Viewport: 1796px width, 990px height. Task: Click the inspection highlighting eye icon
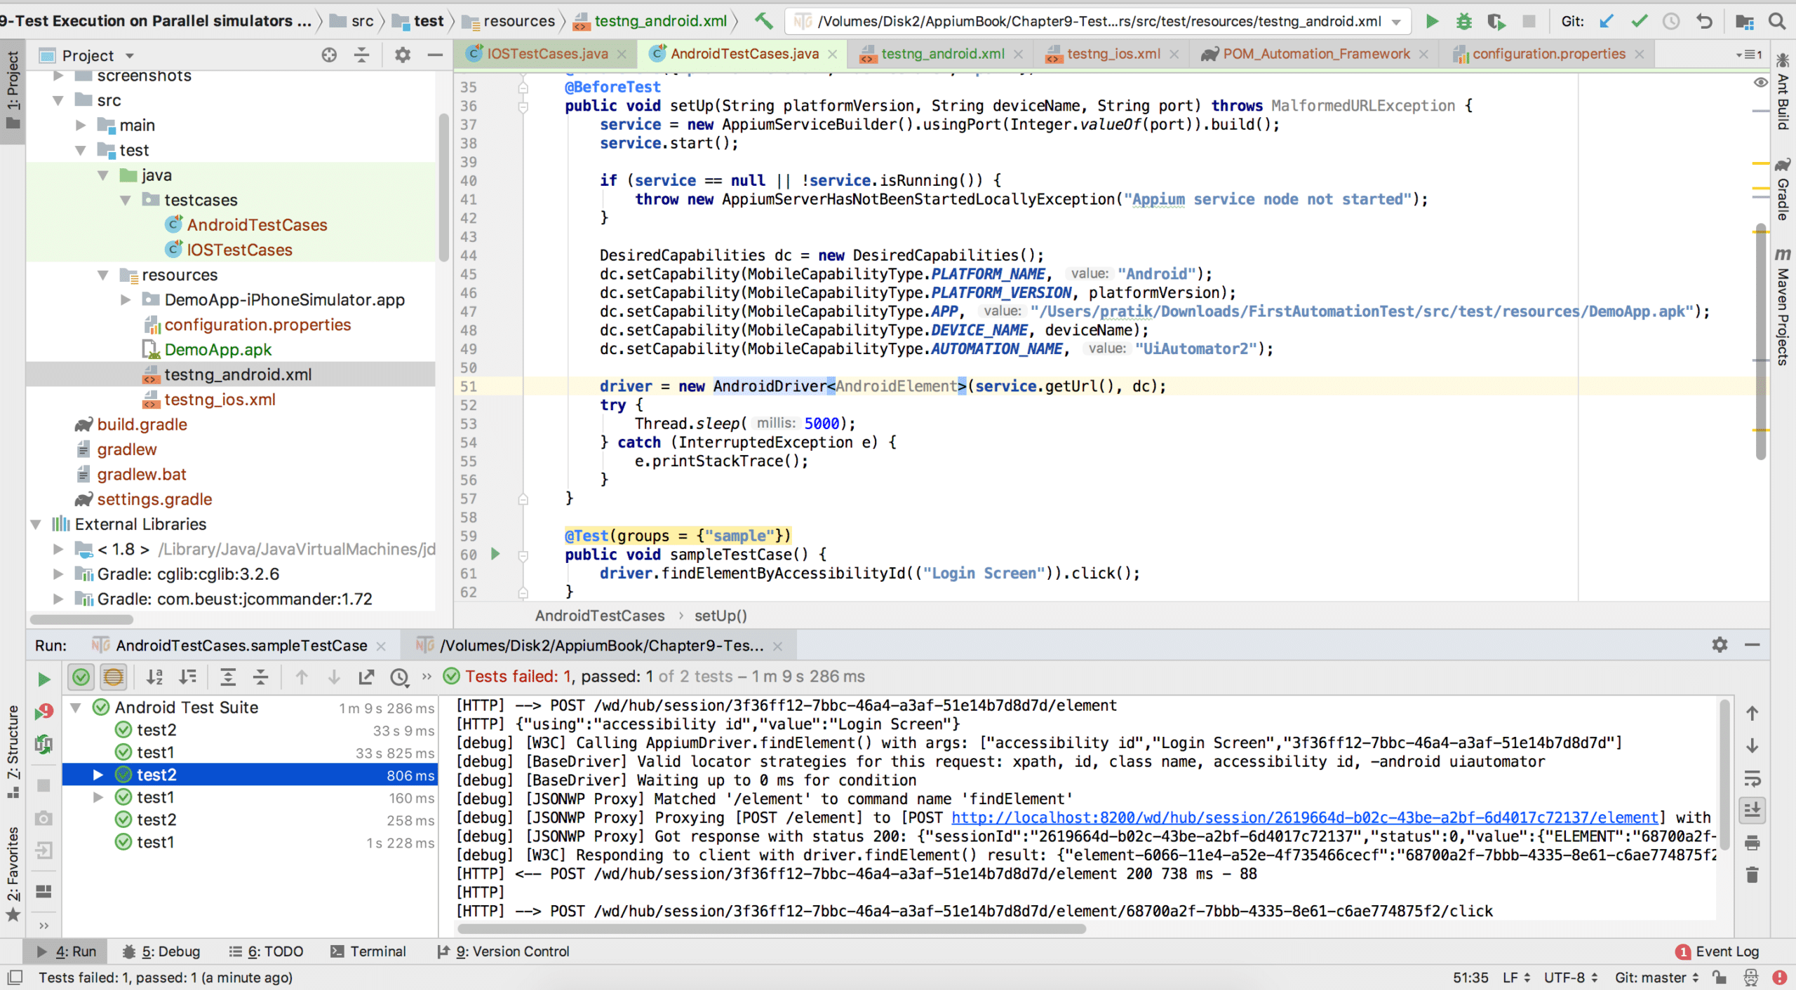[x=1761, y=83]
